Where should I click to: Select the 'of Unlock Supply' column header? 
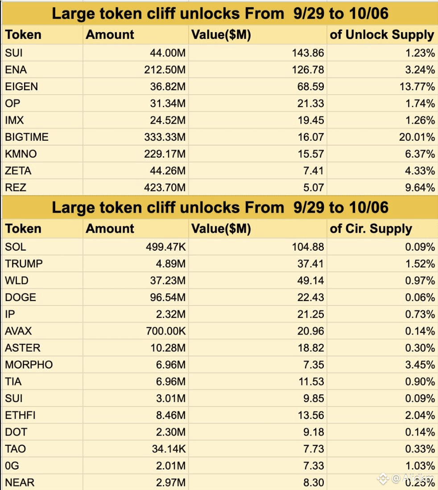pyautogui.click(x=383, y=35)
